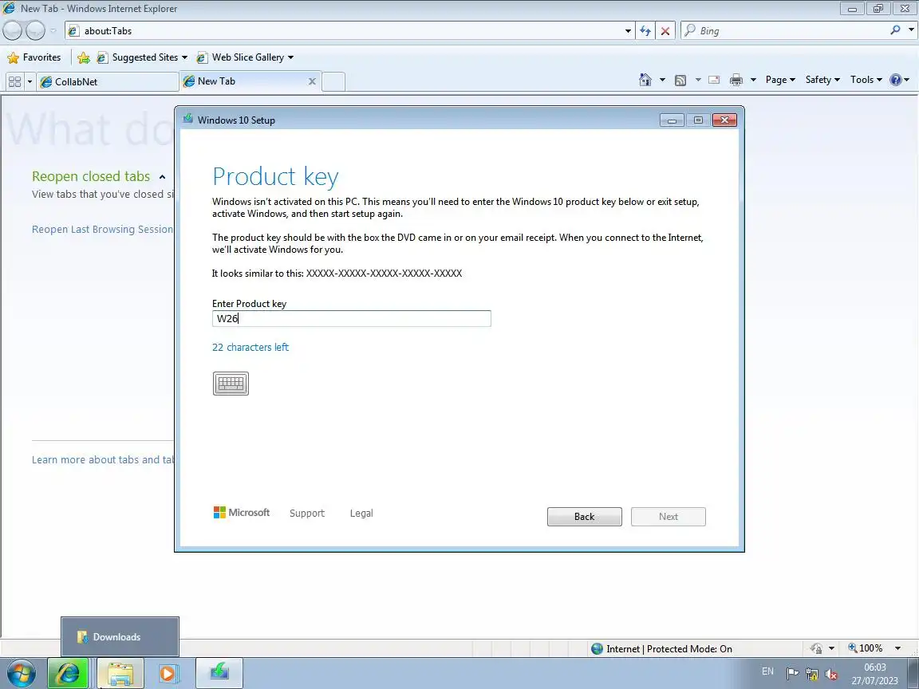Click the Refresh icon in address bar
919x689 pixels.
coord(645,31)
